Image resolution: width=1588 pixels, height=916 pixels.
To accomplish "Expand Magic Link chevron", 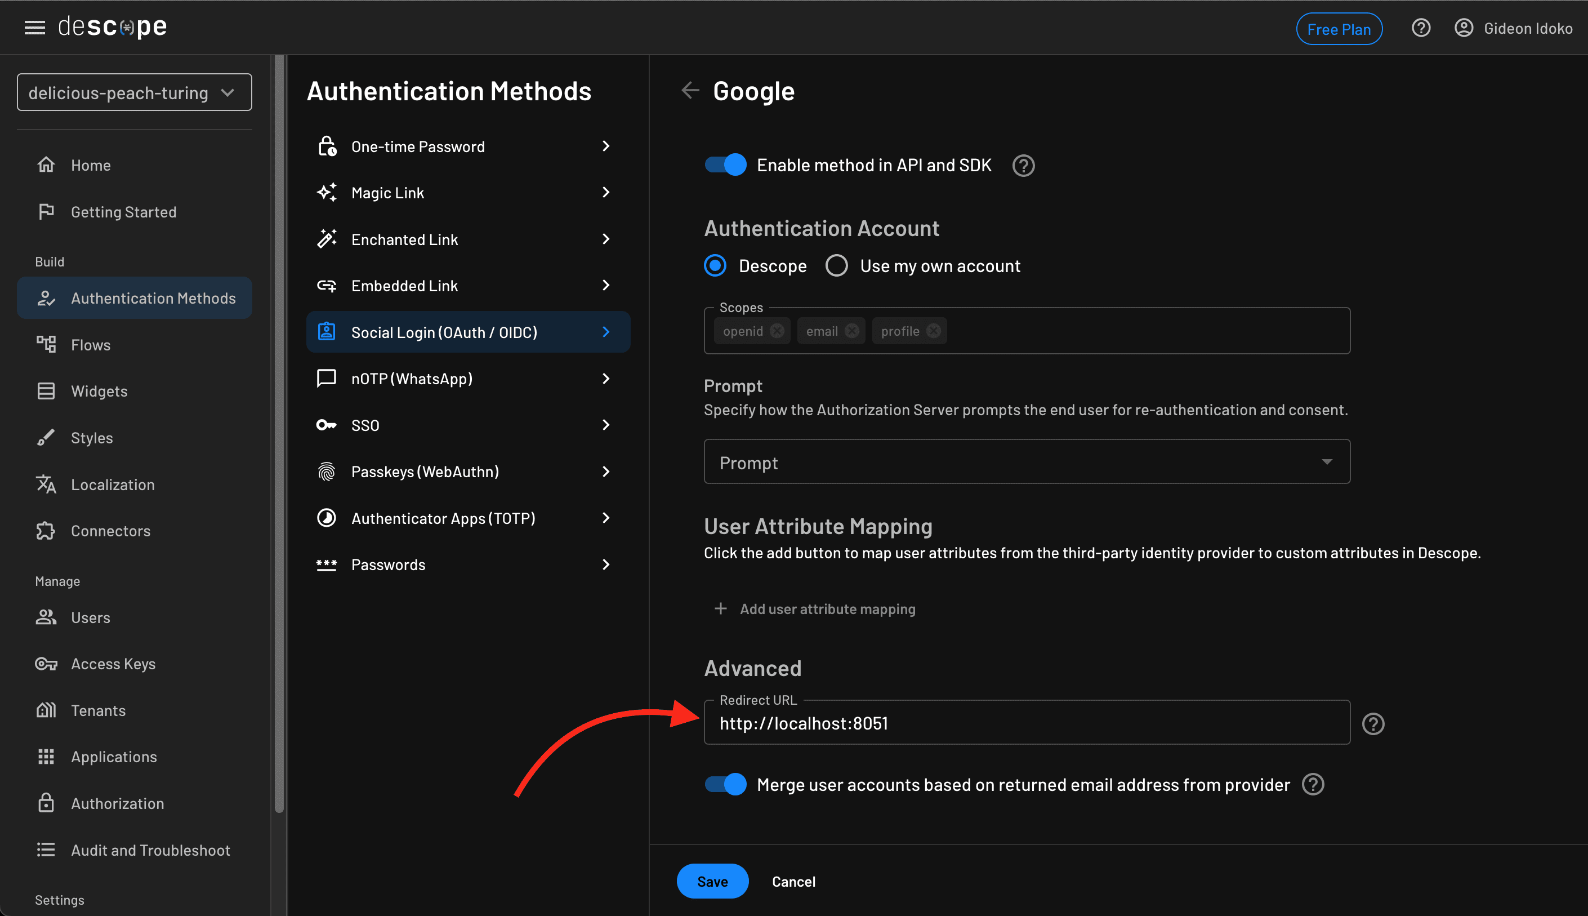I will point(605,192).
